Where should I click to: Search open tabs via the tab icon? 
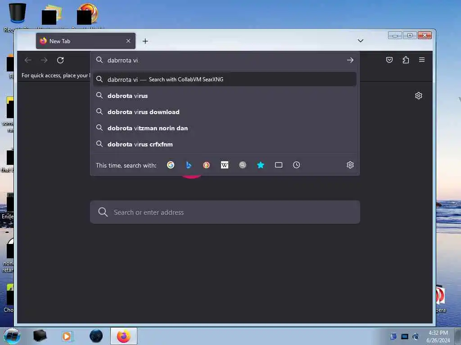tap(278, 165)
